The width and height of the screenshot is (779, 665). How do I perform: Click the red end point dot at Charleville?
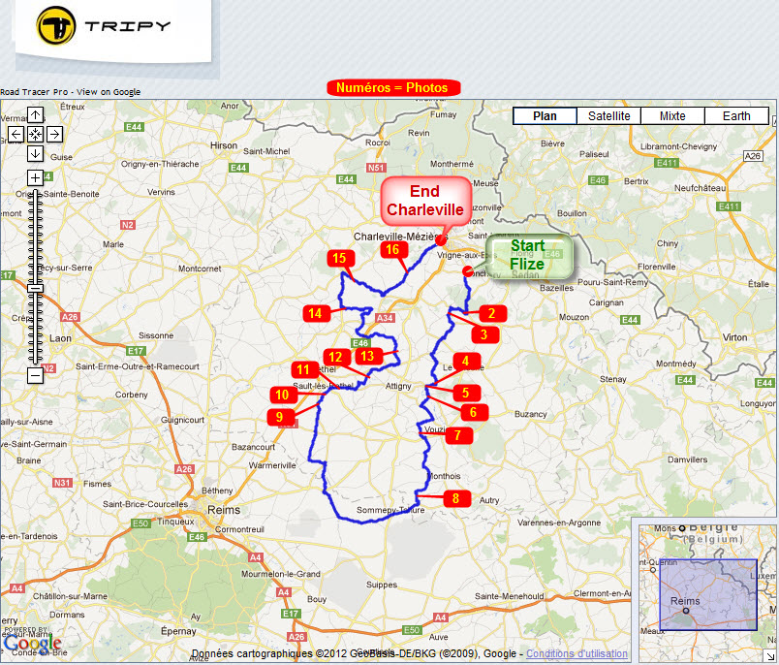pyautogui.click(x=441, y=240)
